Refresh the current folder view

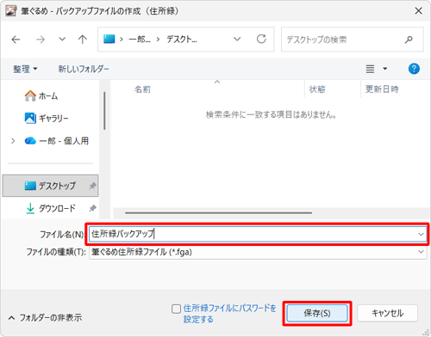click(x=261, y=39)
